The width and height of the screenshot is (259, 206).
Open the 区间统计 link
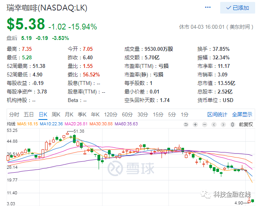point(217,114)
